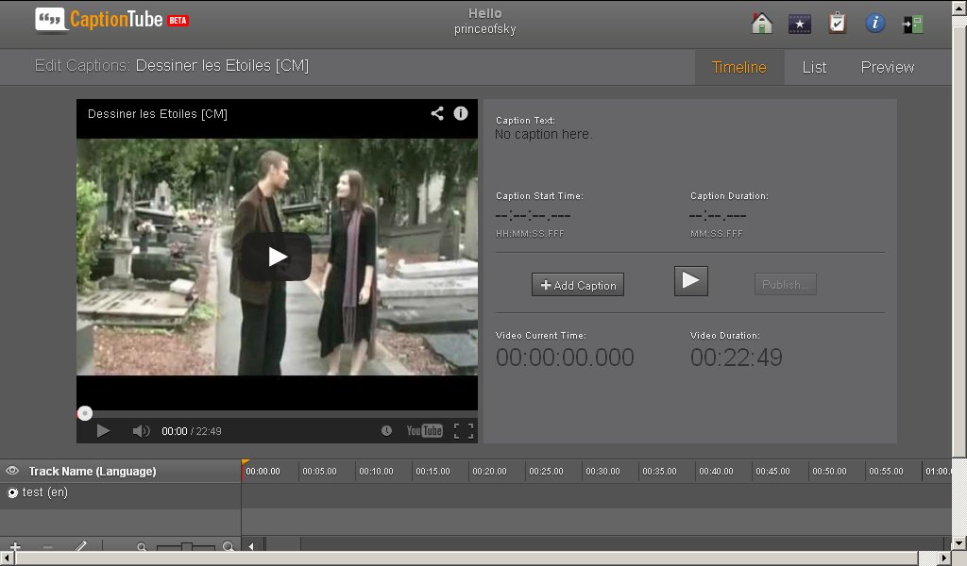Select the test (en) track radio button
Image resolution: width=967 pixels, height=566 pixels.
coord(13,492)
